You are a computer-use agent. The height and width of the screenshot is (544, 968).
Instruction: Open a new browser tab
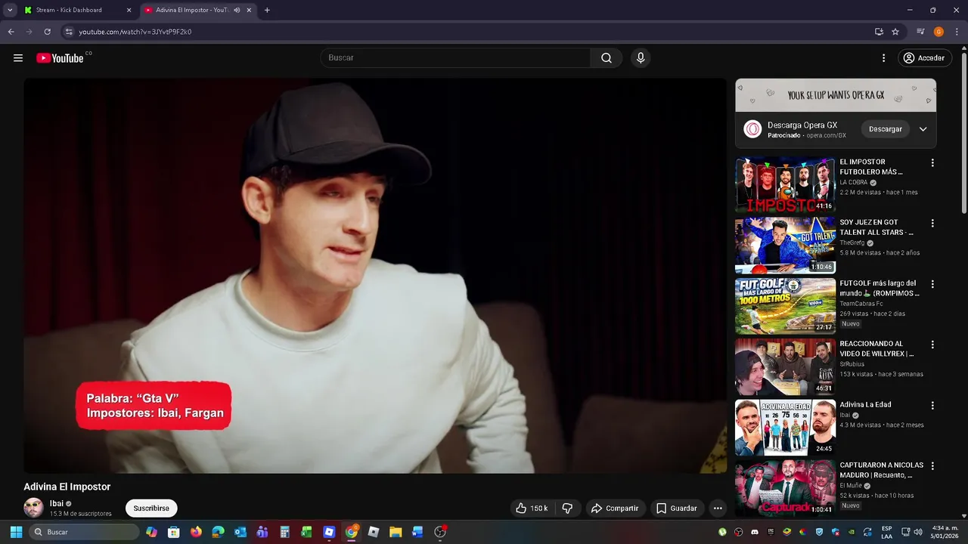(267, 10)
